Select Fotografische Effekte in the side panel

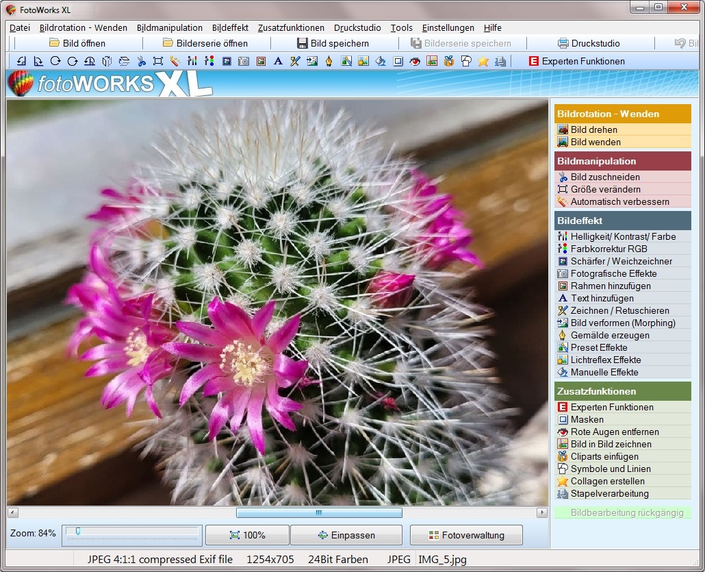click(623, 273)
